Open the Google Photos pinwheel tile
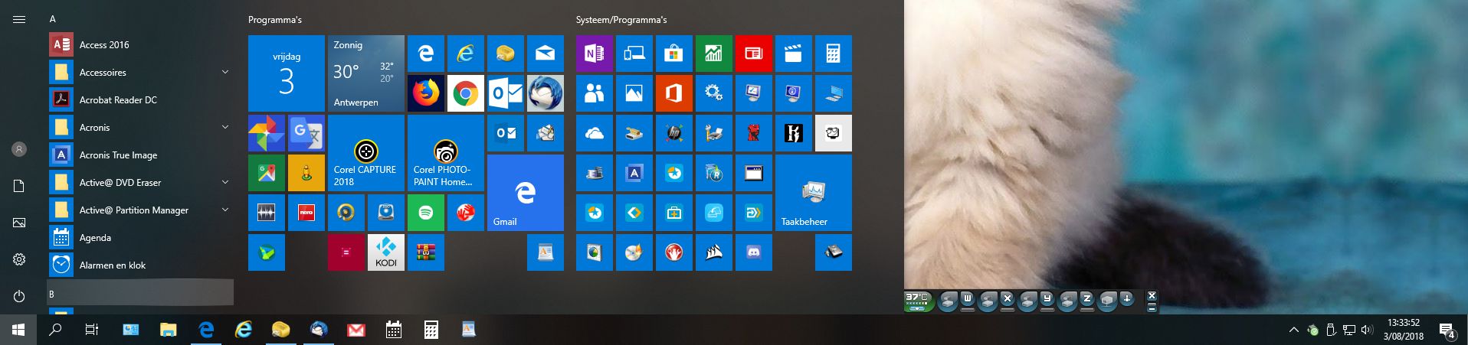 (267, 133)
